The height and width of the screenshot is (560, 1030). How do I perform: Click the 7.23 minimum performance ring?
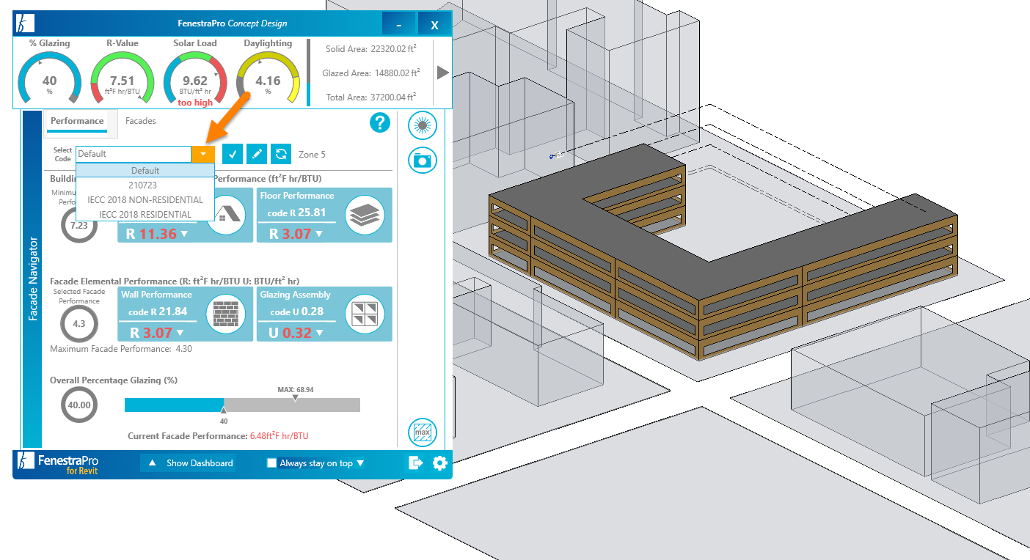click(x=79, y=225)
